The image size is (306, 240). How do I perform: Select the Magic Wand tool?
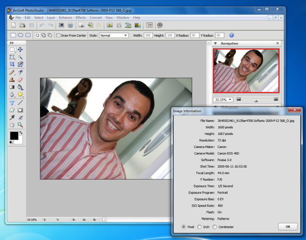(20, 57)
